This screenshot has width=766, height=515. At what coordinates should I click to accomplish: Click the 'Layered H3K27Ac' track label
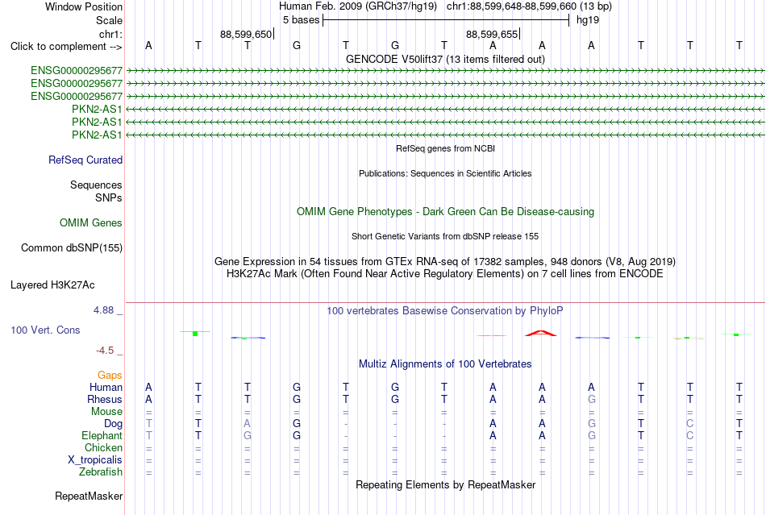[x=52, y=285]
